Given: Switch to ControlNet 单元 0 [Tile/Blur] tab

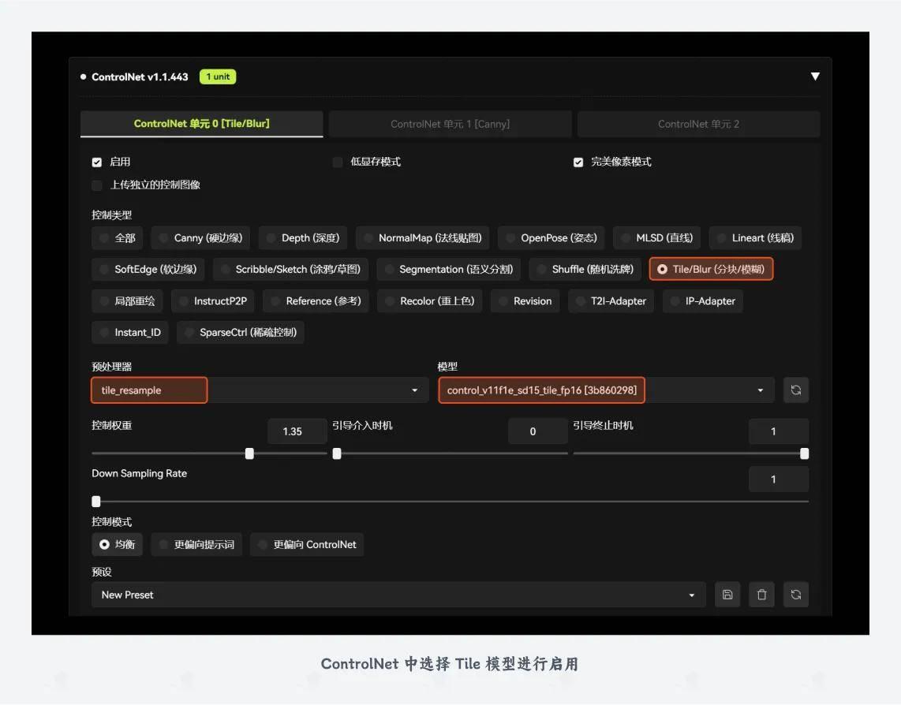Looking at the screenshot, I should pos(201,124).
